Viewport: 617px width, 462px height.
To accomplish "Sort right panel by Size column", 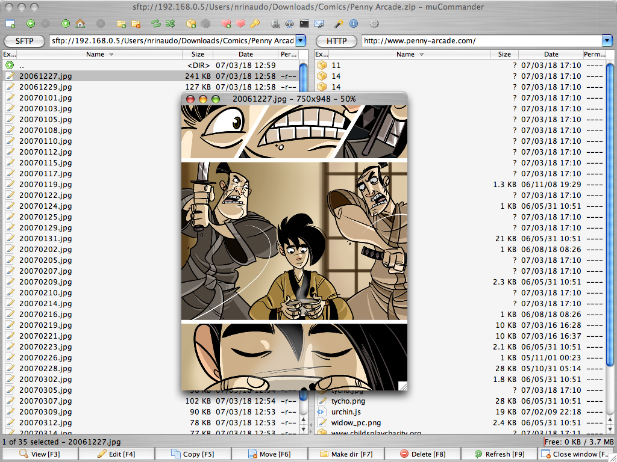I will pyautogui.click(x=504, y=54).
